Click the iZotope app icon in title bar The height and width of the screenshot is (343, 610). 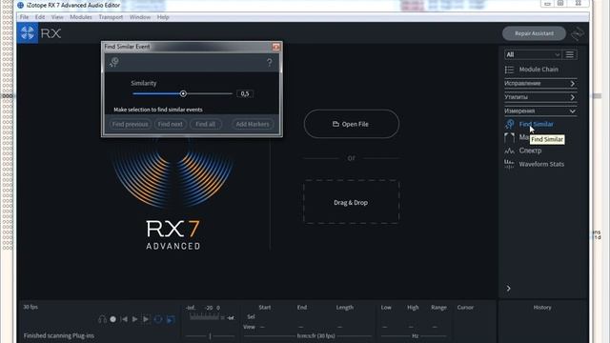pyautogui.click(x=21, y=5)
